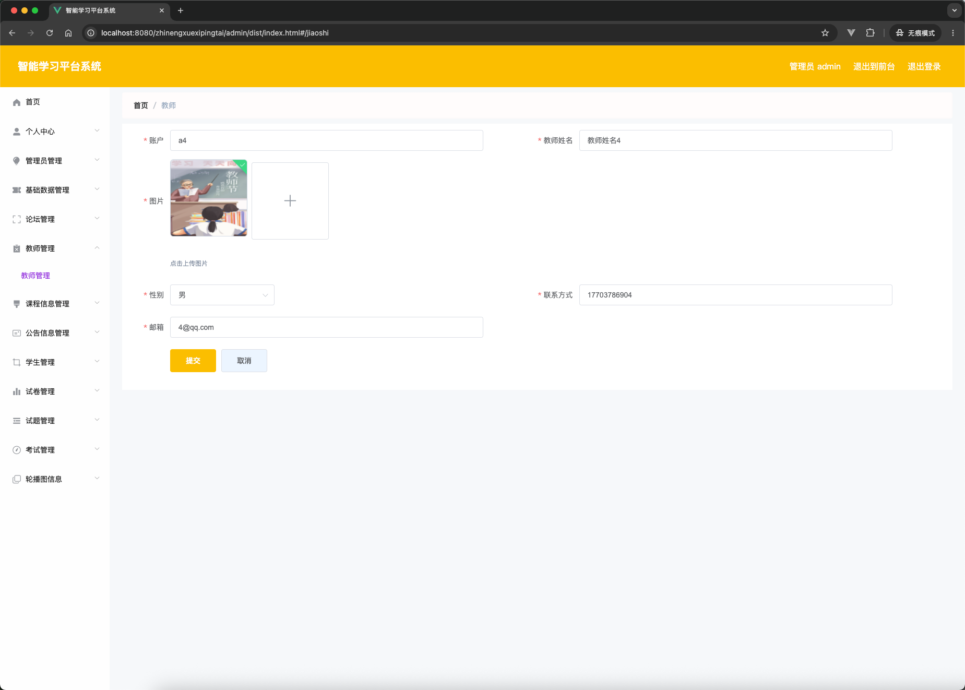Expand the 个人中心 menu chevron

click(97, 131)
